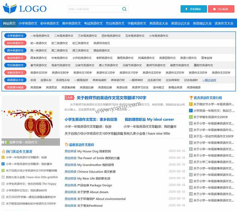
Task: Select the red 考试英语作文 category pill
Action: (x=15, y=58)
